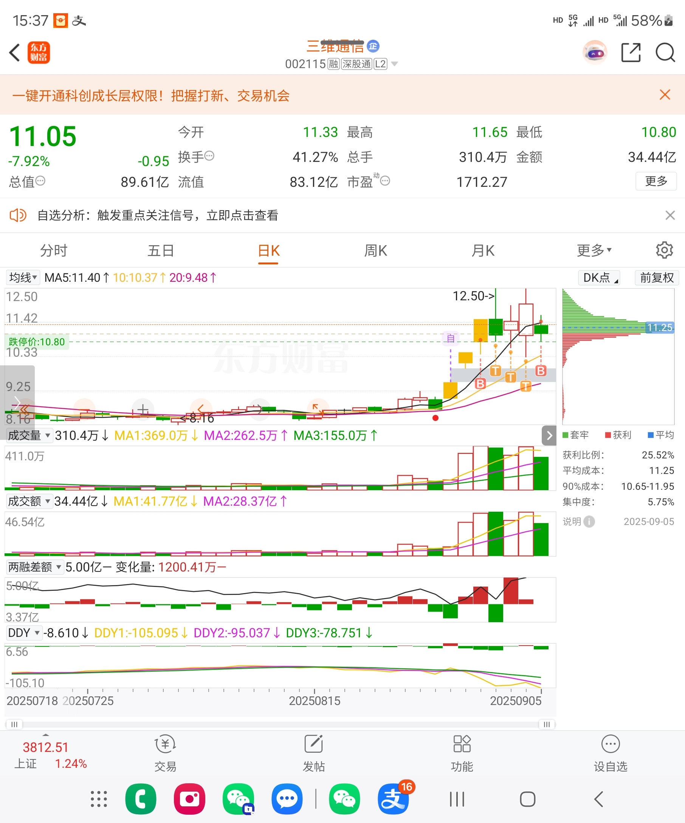The width and height of the screenshot is (685, 823).
Task: Tap the system recent apps button
Action: pyautogui.click(x=457, y=799)
